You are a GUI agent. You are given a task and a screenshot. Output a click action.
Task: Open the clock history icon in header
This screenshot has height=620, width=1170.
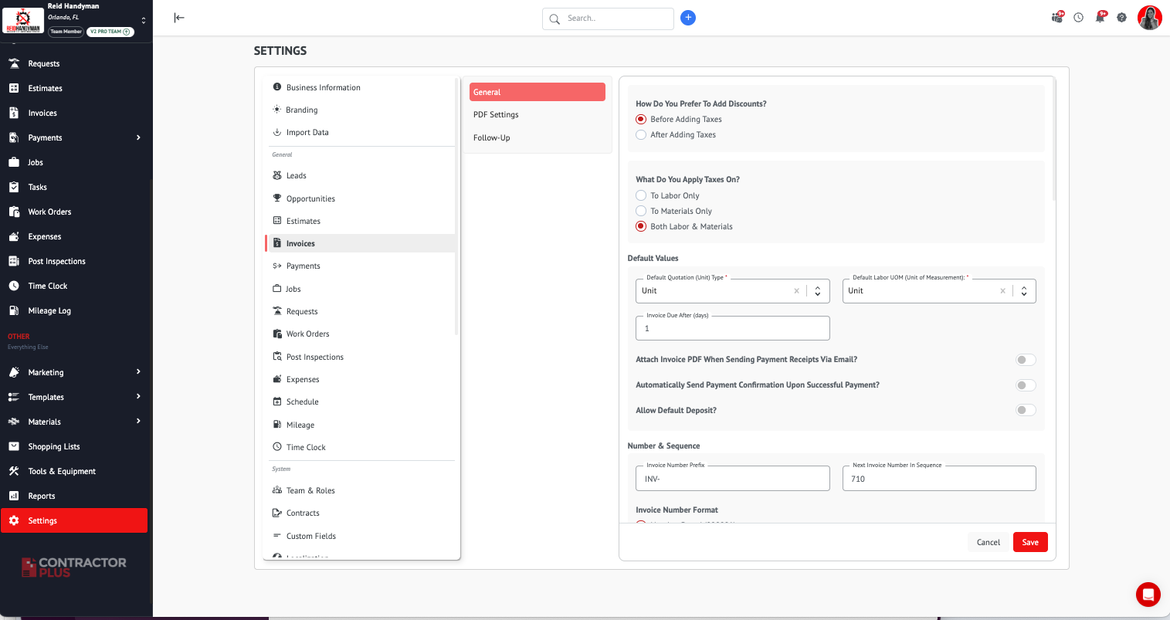(1079, 17)
